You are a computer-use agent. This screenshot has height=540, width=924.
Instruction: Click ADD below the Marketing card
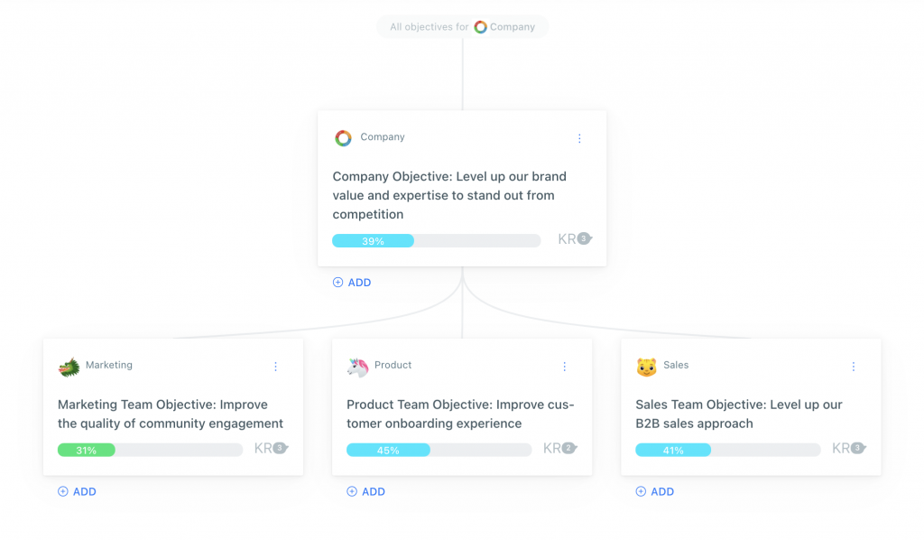(x=78, y=491)
